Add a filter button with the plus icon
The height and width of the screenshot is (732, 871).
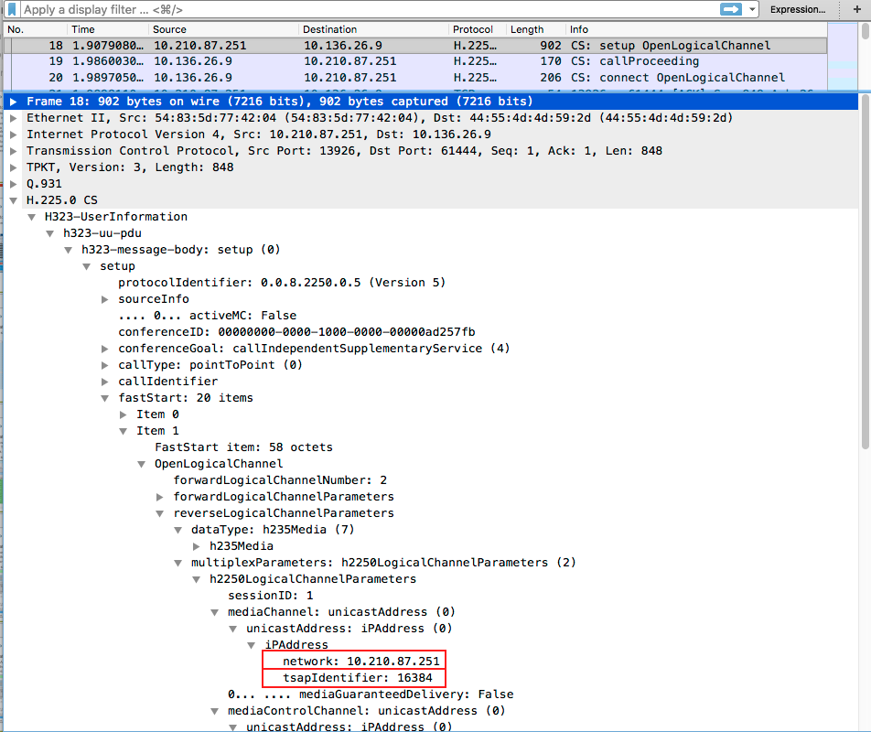pos(857,9)
